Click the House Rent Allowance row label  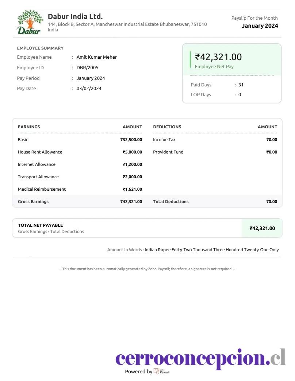tap(40, 152)
